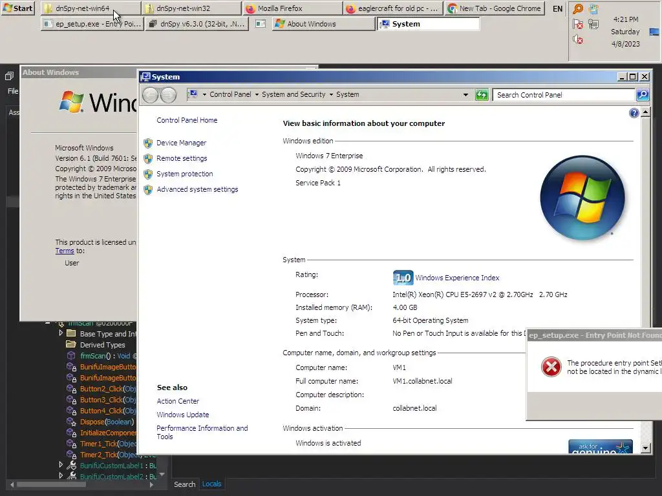Switch to the Locals tab in dnSpy
The image size is (662, 496).
point(211,484)
